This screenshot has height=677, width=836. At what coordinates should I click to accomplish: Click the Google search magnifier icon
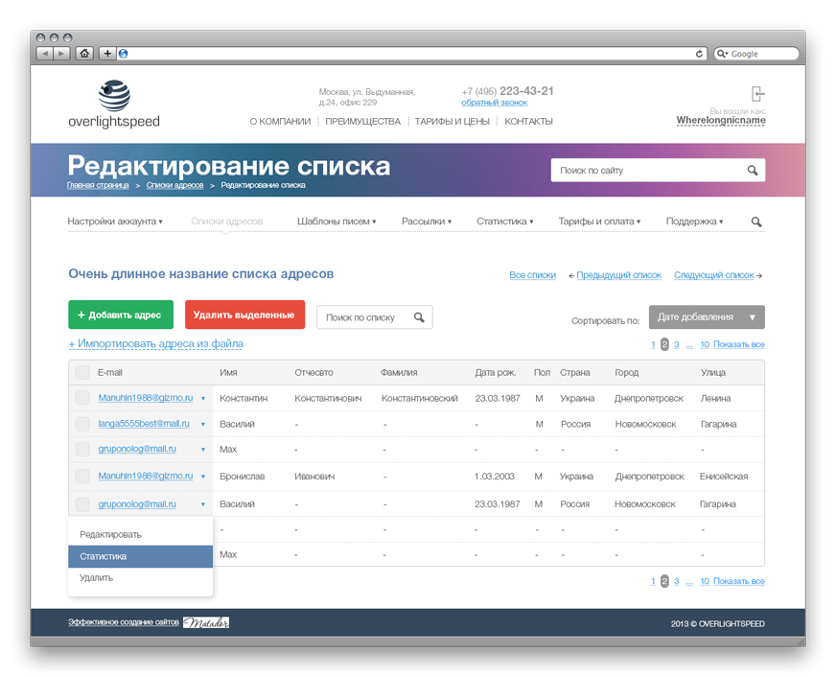point(723,54)
